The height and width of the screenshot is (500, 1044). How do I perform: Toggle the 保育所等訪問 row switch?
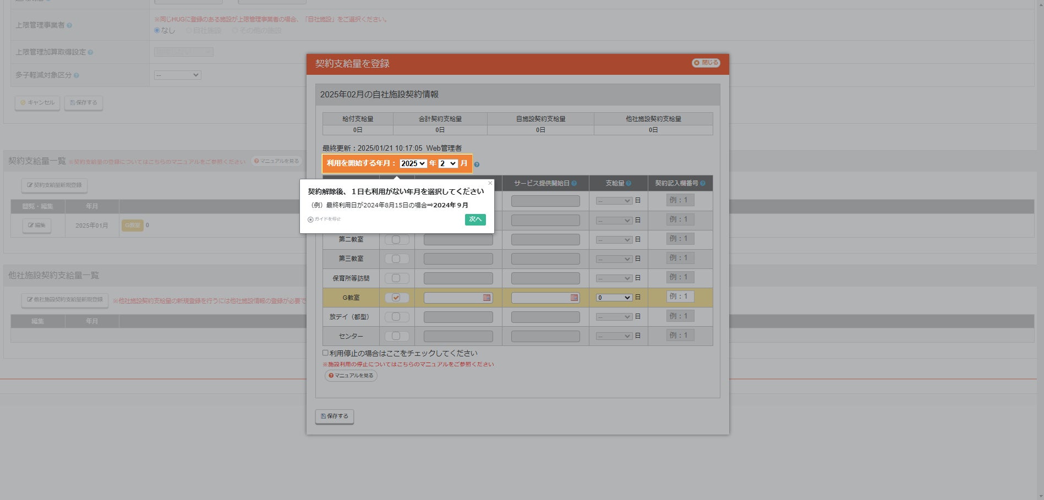point(396,278)
